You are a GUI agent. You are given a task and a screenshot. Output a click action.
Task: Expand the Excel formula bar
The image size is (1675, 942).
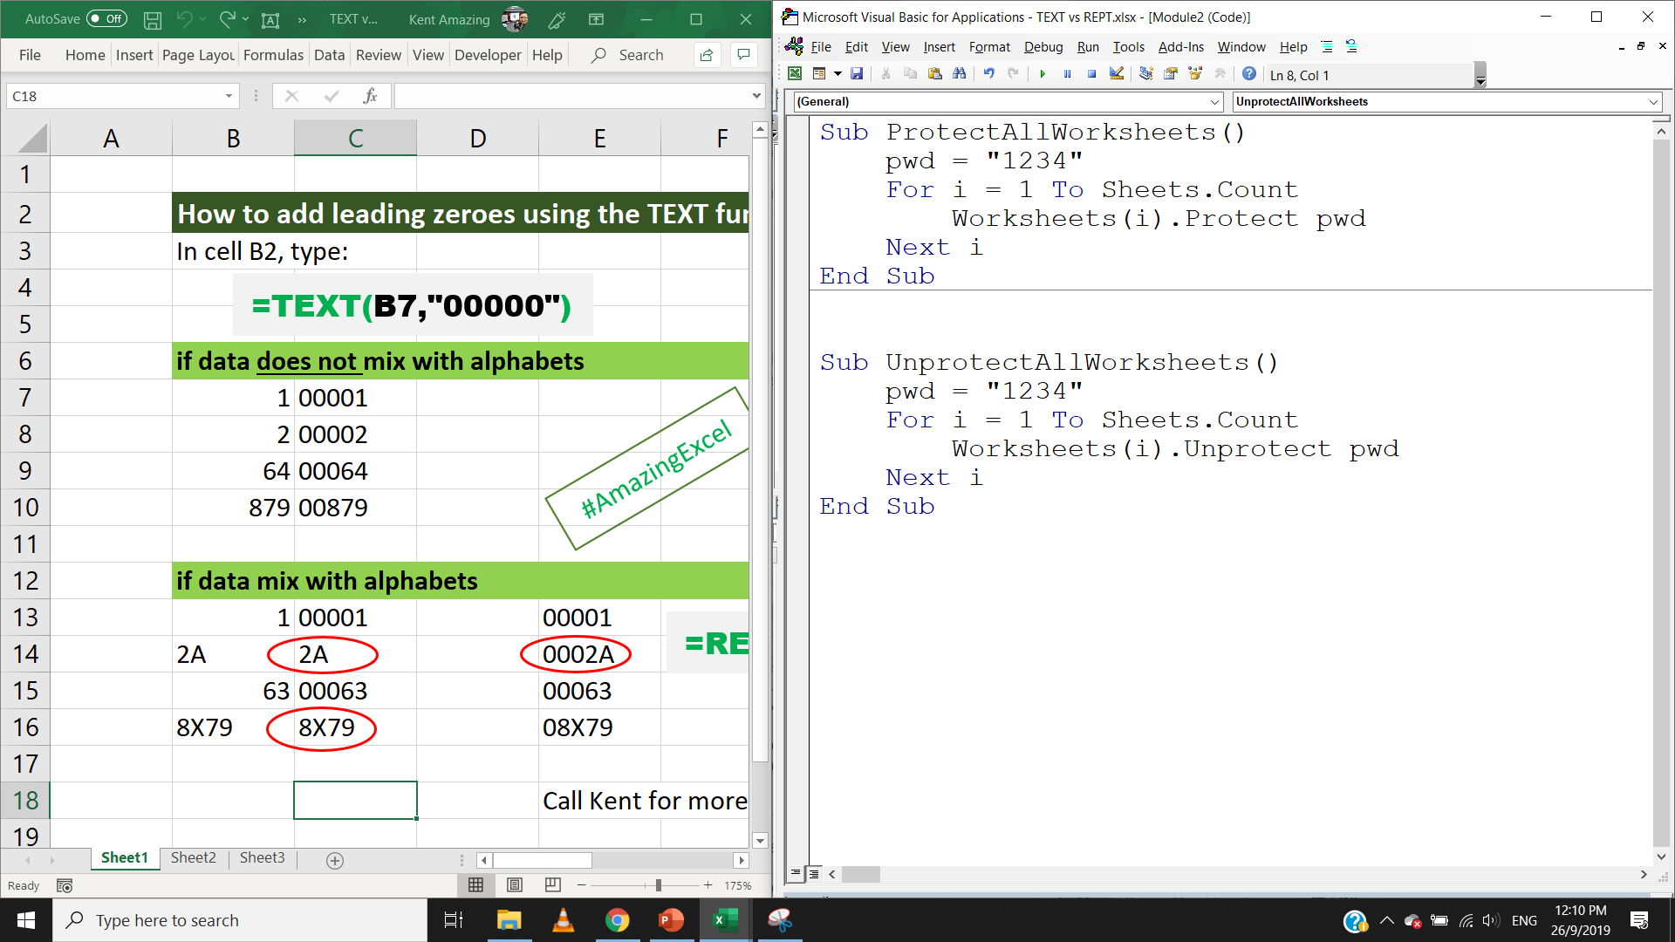[x=756, y=96]
